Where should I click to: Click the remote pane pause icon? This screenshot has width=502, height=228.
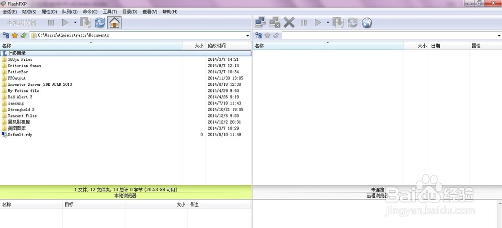pyautogui.click(x=304, y=23)
